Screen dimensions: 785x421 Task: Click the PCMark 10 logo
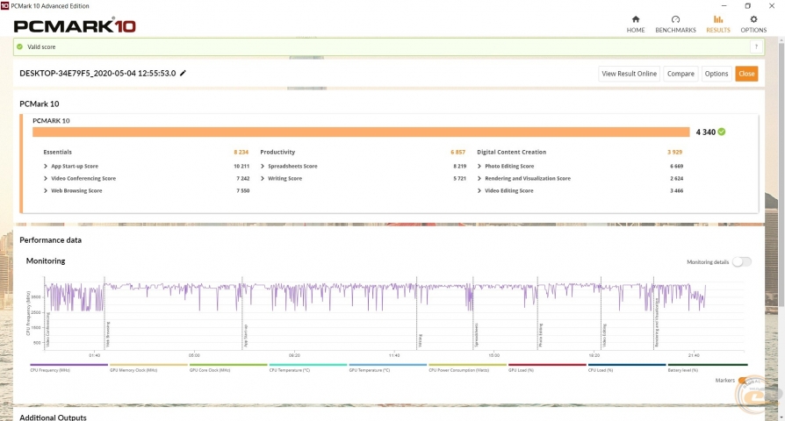point(75,26)
